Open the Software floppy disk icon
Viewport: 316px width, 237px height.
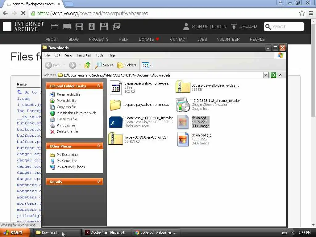[104, 27]
